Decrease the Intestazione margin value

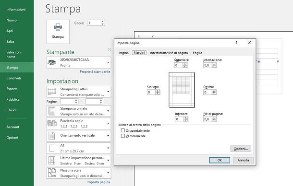click(x=214, y=67)
